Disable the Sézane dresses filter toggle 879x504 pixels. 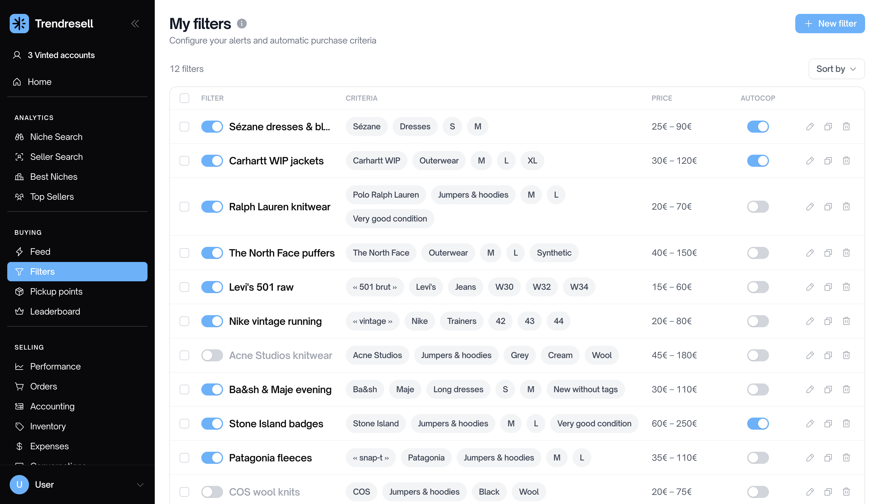click(x=212, y=126)
